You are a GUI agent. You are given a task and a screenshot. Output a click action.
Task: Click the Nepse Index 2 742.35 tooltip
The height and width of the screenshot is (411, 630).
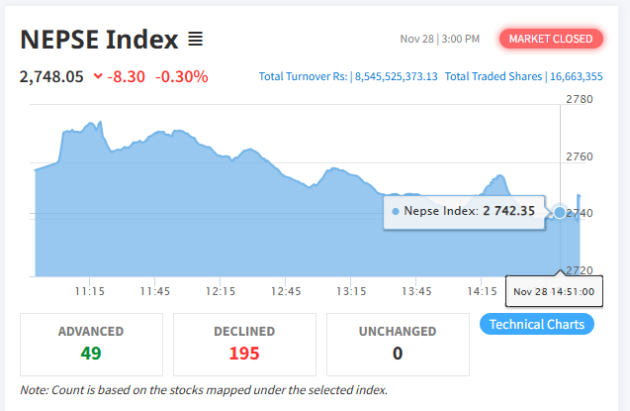[464, 212]
